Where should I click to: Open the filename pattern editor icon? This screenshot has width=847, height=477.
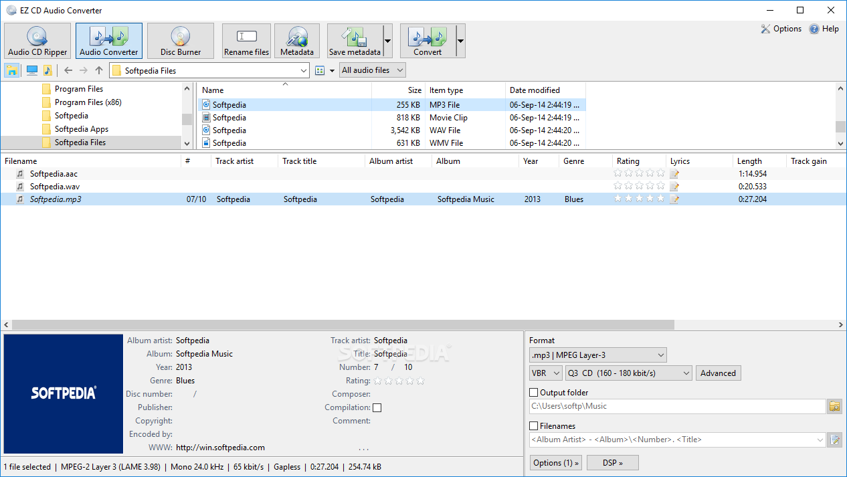pyautogui.click(x=834, y=440)
